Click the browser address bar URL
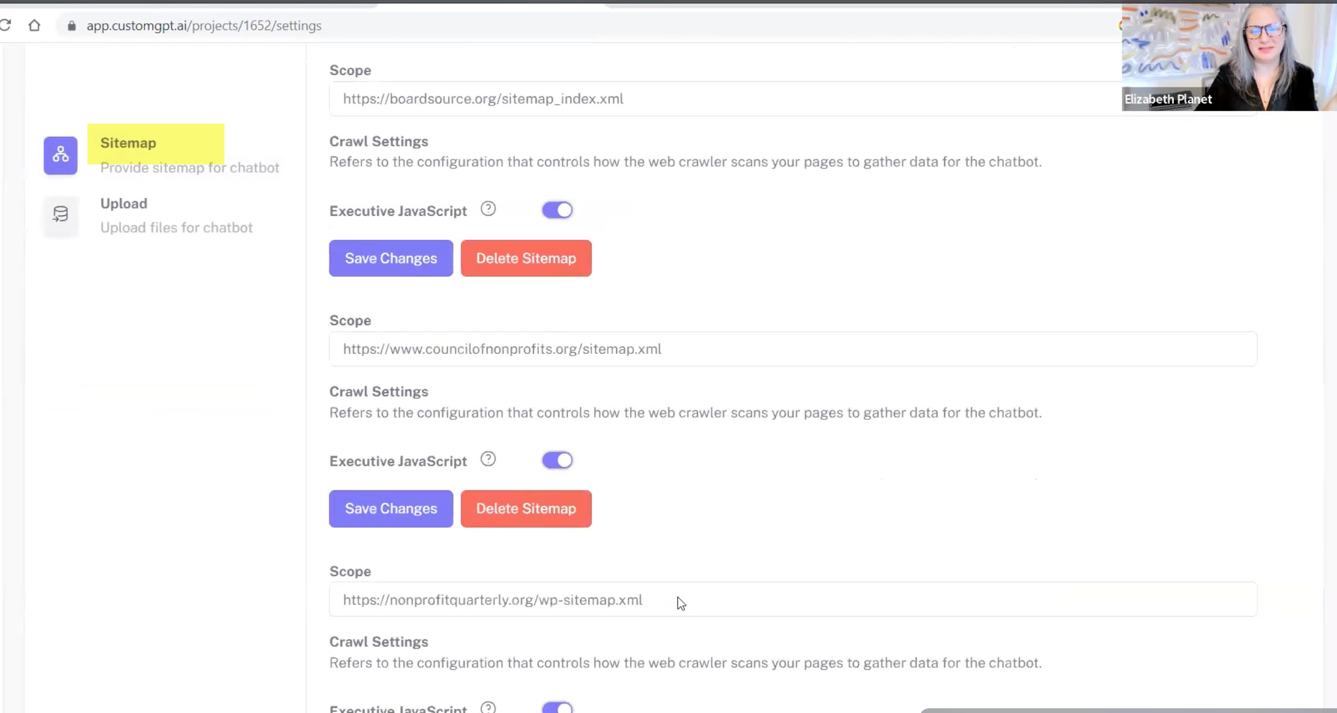1337x713 pixels. pyautogui.click(x=204, y=25)
